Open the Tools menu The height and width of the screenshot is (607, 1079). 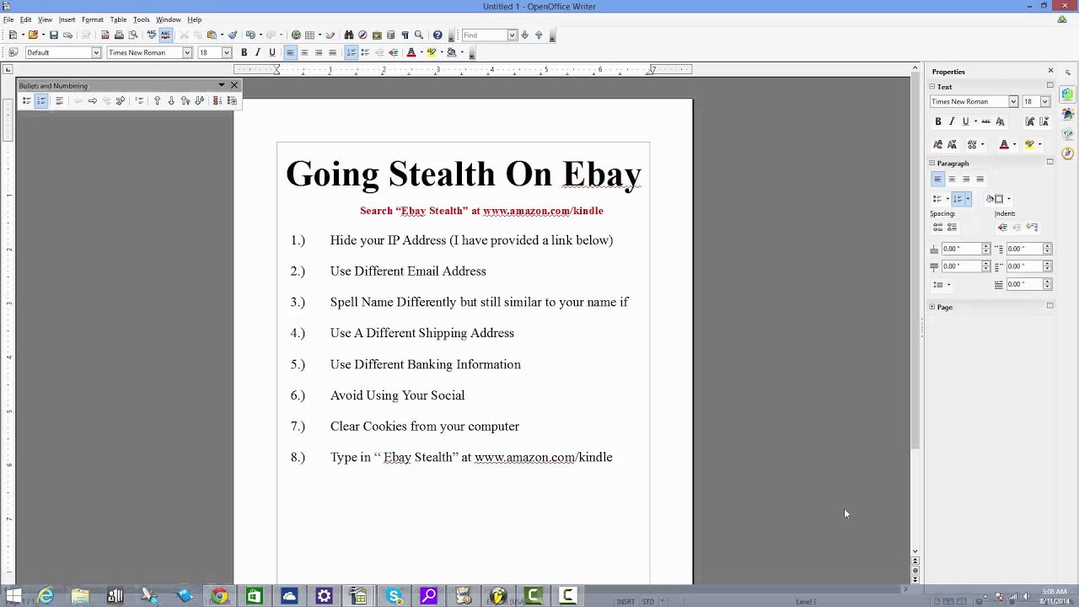tap(141, 19)
